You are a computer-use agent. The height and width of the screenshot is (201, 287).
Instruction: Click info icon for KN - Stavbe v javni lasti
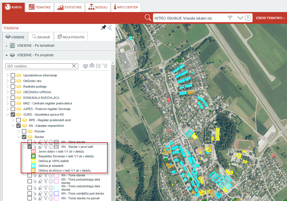point(51,146)
